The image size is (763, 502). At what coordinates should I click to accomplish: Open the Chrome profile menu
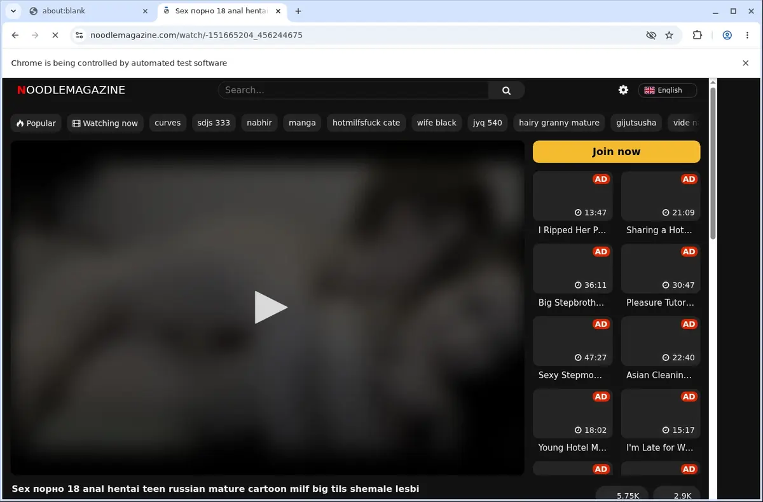[x=727, y=36]
